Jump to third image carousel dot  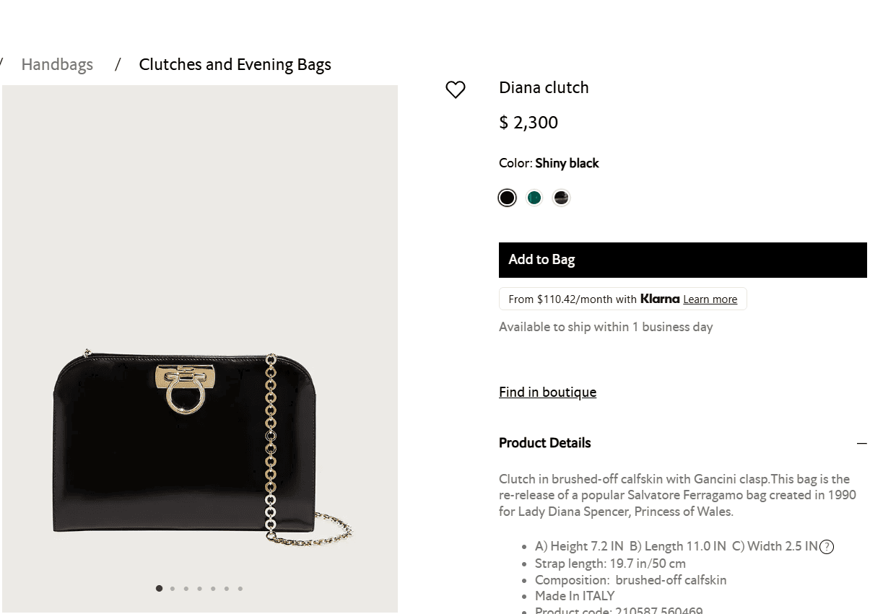coord(186,588)
